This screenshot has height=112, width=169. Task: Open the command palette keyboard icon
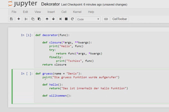pos(106,19)
